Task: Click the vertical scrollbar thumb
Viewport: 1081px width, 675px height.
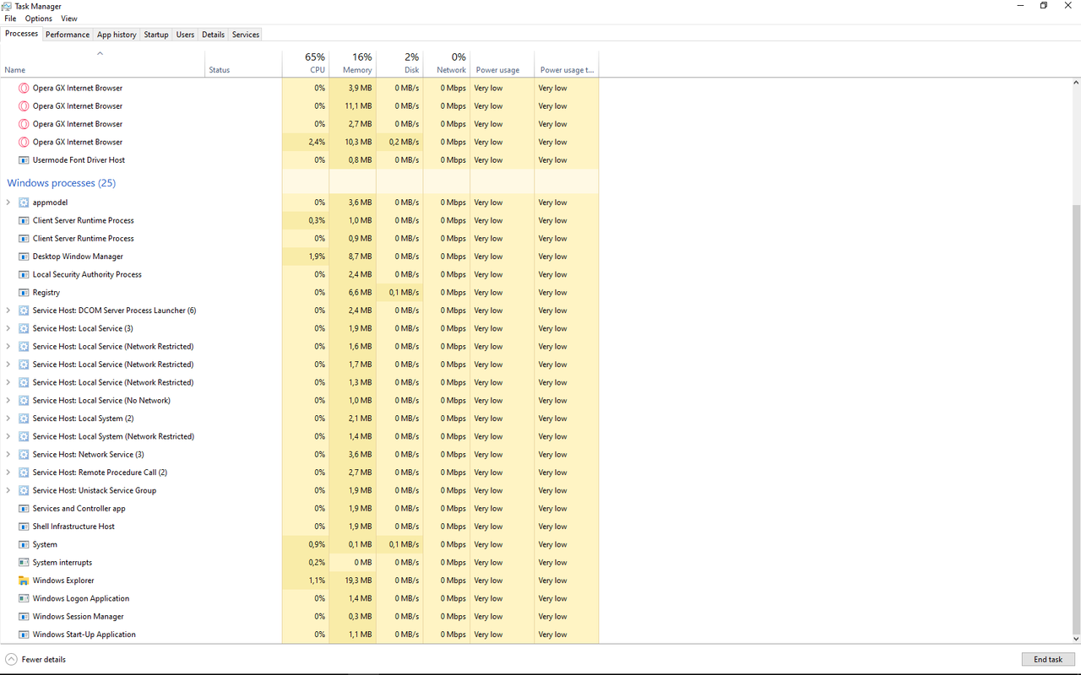Action: [1076, 418]
